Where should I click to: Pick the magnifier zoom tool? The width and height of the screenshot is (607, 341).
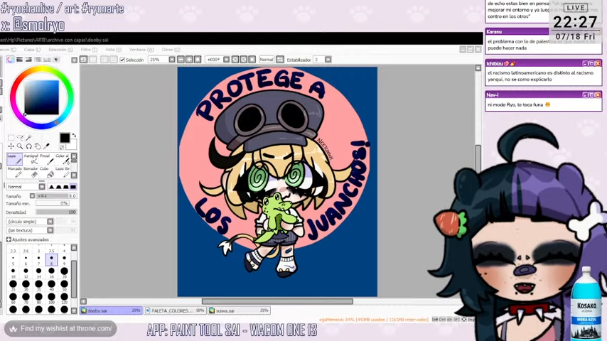(x=20, y=146)
